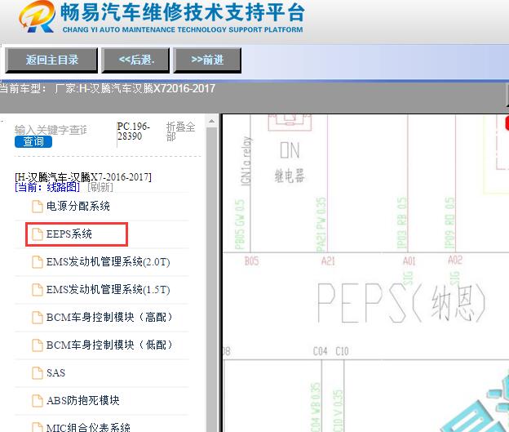Open the MIC组合仪表系统 item
Image resolution: width=509 pixels, height=432 pixels.
point(88,427)
